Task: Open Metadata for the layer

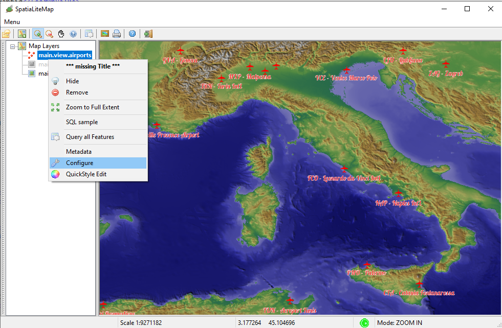Action: point(98,152)
